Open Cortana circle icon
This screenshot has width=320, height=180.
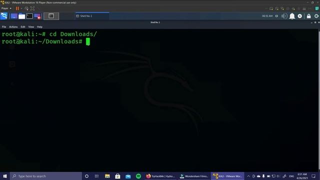(86, 176)
